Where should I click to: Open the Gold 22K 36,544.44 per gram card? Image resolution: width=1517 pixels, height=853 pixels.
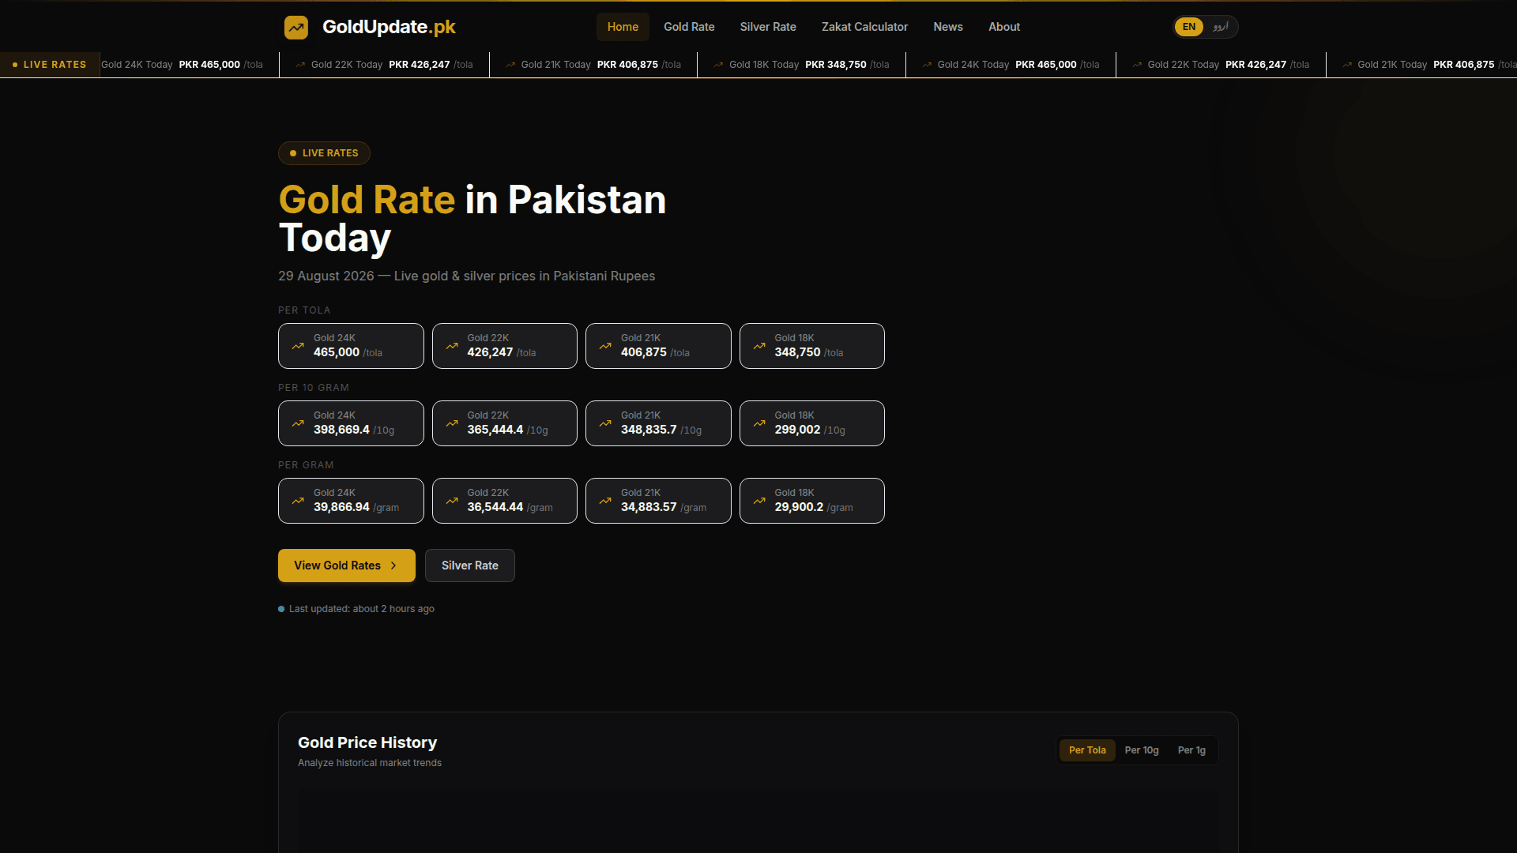tap(505, 501)
